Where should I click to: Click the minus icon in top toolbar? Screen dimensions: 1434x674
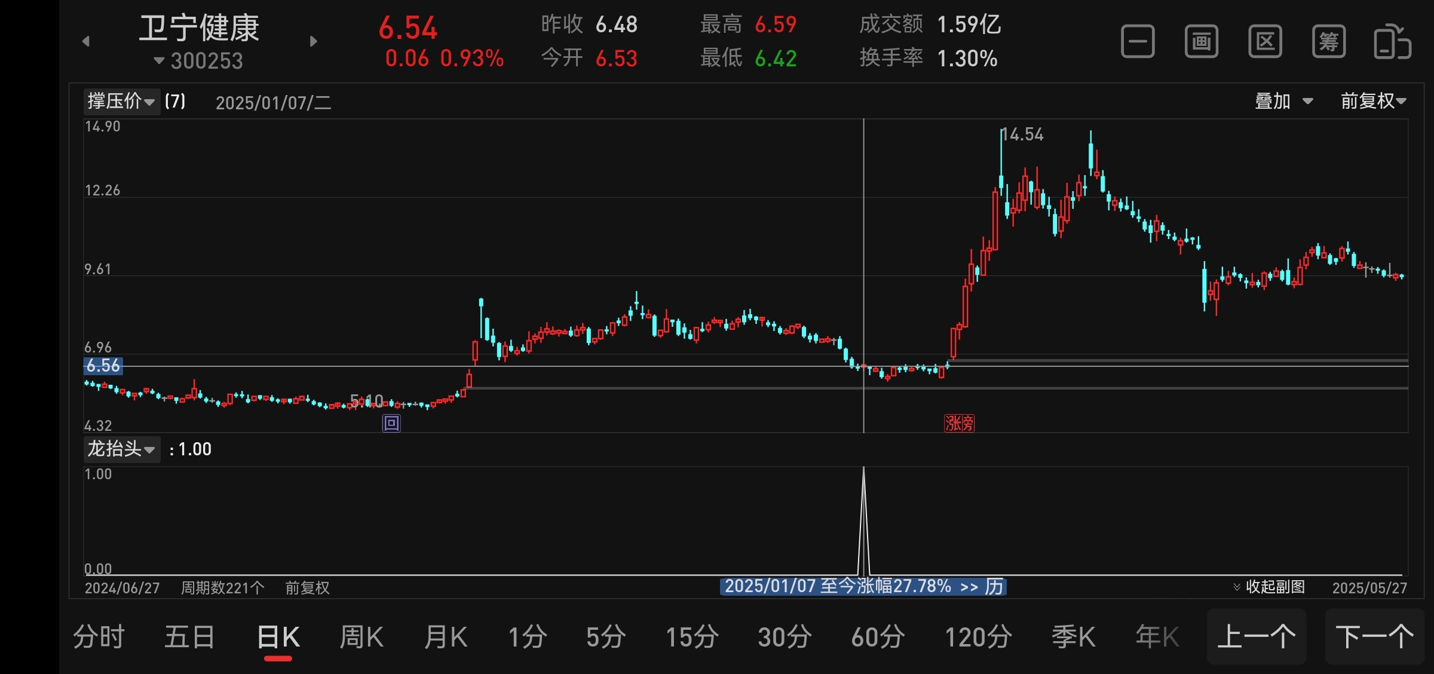coord(1138,42)
